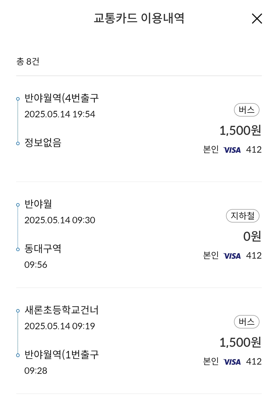Screen dimensions: 278x396
Task: Tap the 1,500원 fare at 19:54
Action: tap(240, 130)
